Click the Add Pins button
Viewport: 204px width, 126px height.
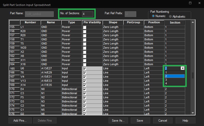click(20, 121)
